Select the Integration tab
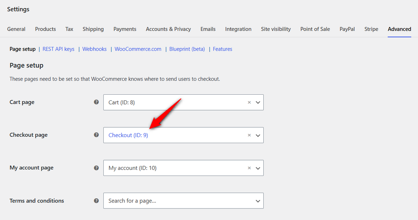 (238, 29)
